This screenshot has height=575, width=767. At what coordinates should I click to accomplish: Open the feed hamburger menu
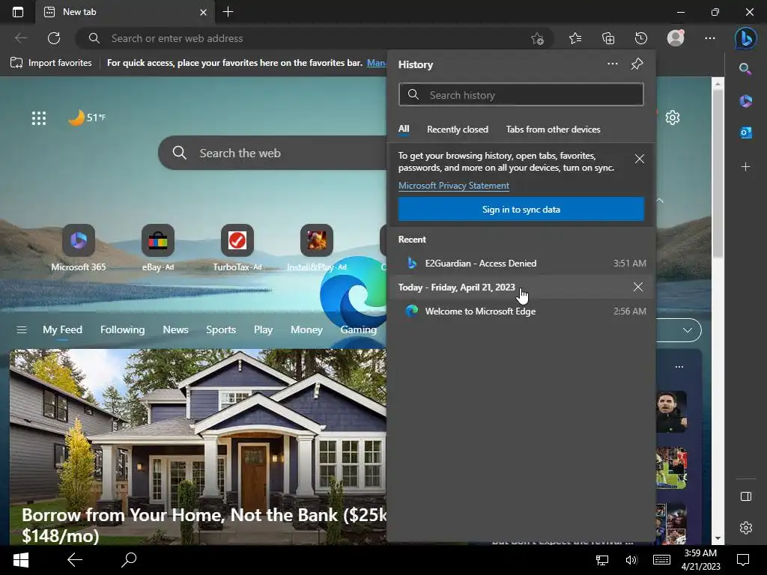coord(22,329)
